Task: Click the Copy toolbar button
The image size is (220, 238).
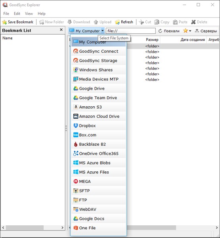Action: point(162,22)
